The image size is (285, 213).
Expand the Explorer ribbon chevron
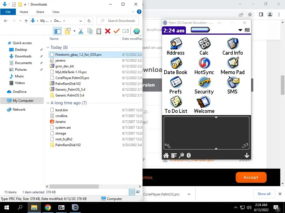coord(133,12)
